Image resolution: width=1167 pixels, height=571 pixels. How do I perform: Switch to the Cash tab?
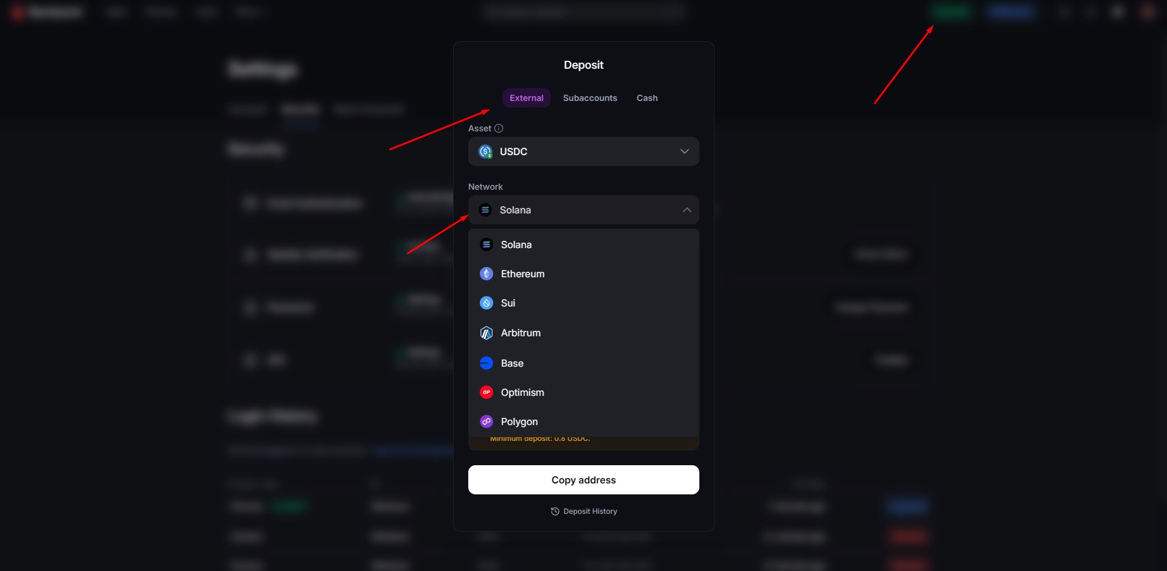coord(647,98)
